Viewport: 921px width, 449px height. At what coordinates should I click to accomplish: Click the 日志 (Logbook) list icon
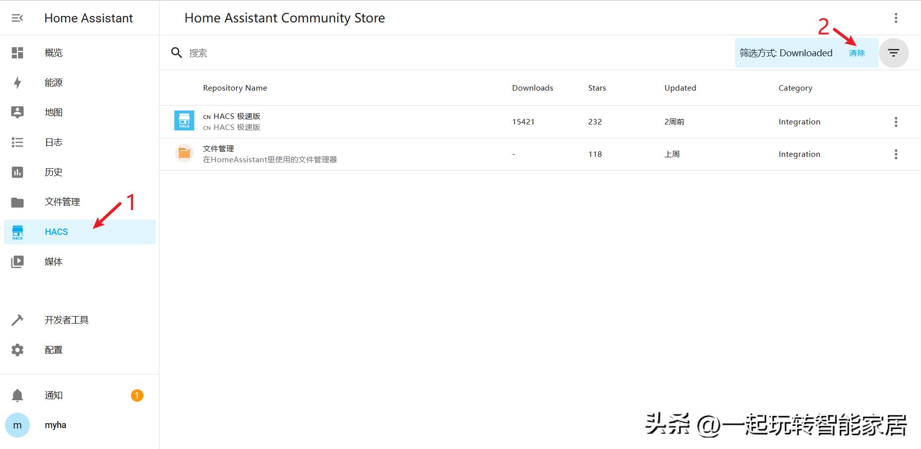17,142
